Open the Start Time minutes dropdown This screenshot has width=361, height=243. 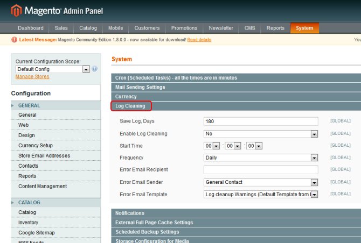pyautogui.click(x=233, y=146)
